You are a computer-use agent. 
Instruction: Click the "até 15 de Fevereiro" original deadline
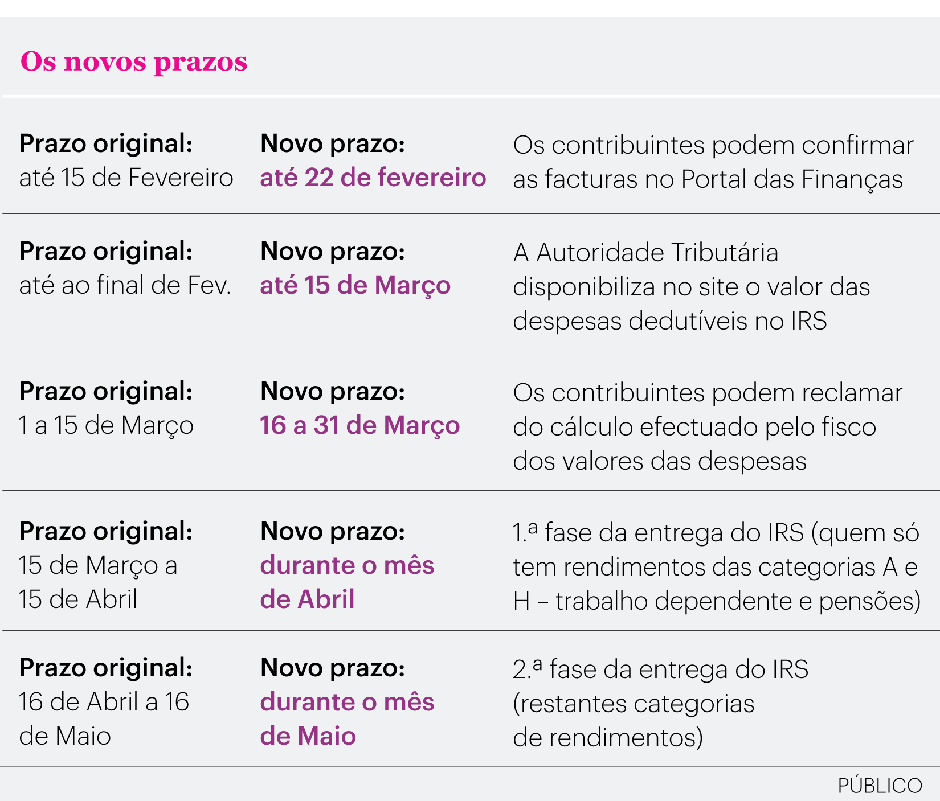point(126,178)
